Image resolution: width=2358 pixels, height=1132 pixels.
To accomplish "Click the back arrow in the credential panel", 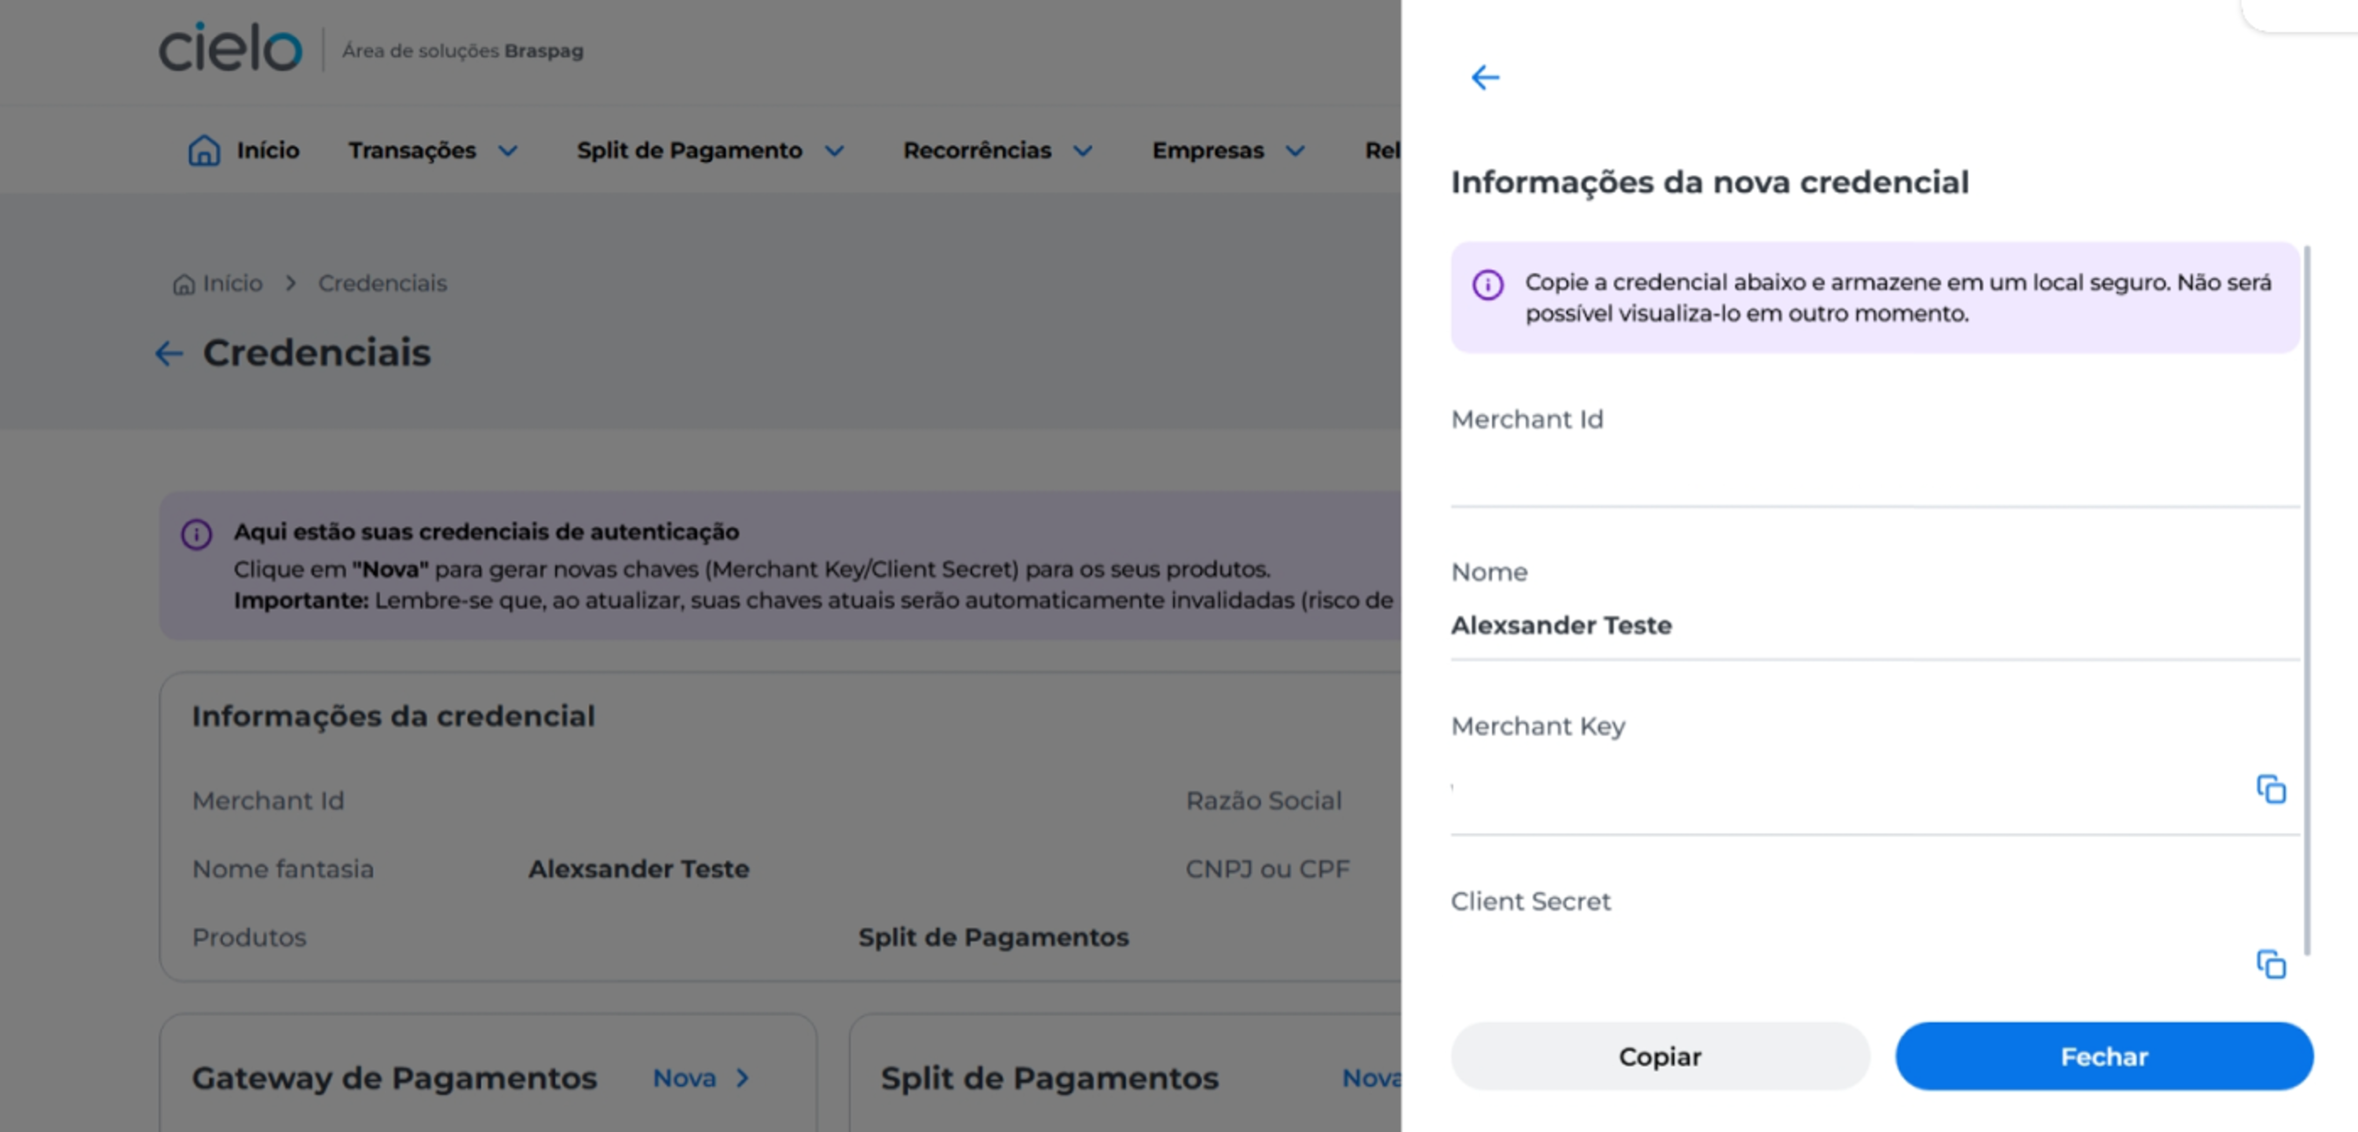I will [x=1486, y=78].
